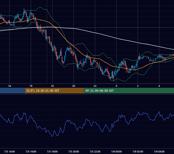Screen dimensions: 174x154
Task: Click the upper time axis label 18
Action: click(x=52, y=86)
